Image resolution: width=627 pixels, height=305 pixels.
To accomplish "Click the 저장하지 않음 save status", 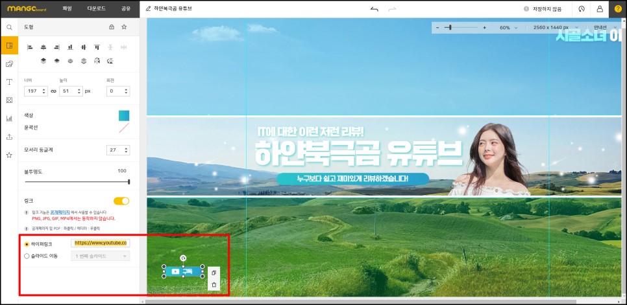I will click(x=542, y=9).
